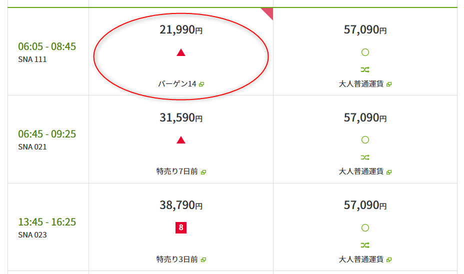Click green circle availability icon for SNA 023 普通運賃
The image size is (464, 274).
(365, 227)
